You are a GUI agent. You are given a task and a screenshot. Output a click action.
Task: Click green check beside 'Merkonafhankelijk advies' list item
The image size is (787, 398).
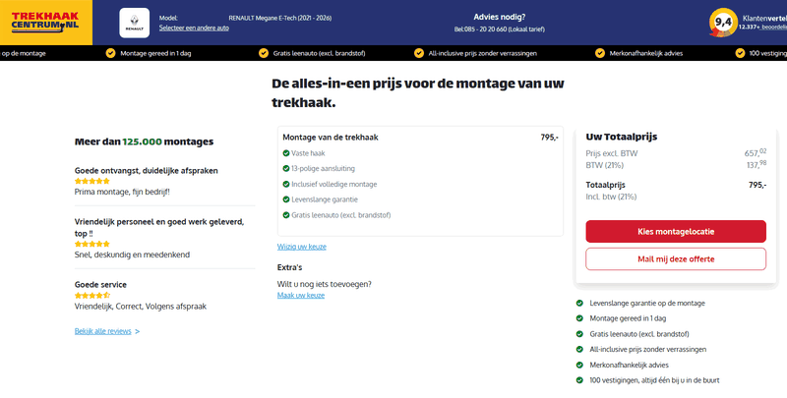pos(579,366)
